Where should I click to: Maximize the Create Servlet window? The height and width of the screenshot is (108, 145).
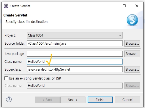(x=124, y=6)
